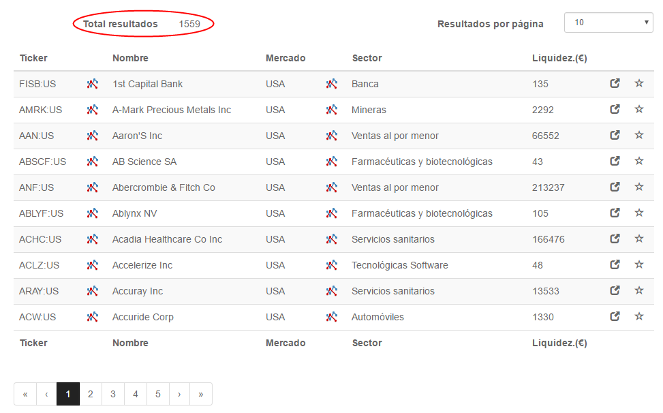The height and width of the screenshot is (413, 663).
Task: Star Ablynx NV as favorite
Action: (x=639, y=212)
